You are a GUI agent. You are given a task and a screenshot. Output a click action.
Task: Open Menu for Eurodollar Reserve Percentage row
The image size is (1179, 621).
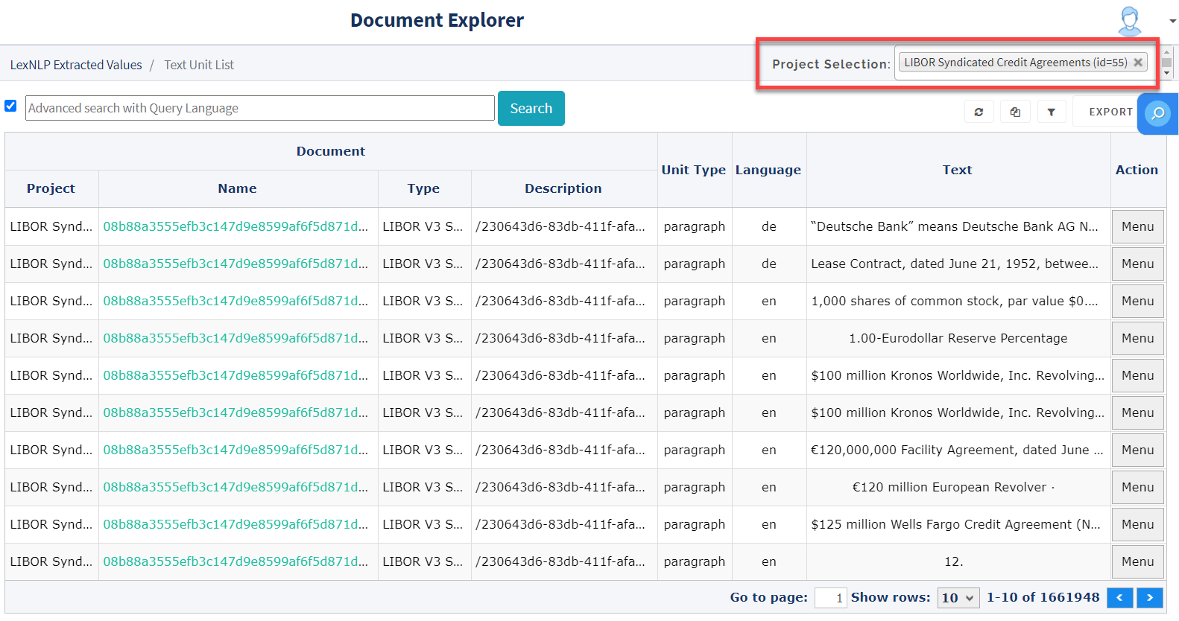click(x=1138, y=338)
